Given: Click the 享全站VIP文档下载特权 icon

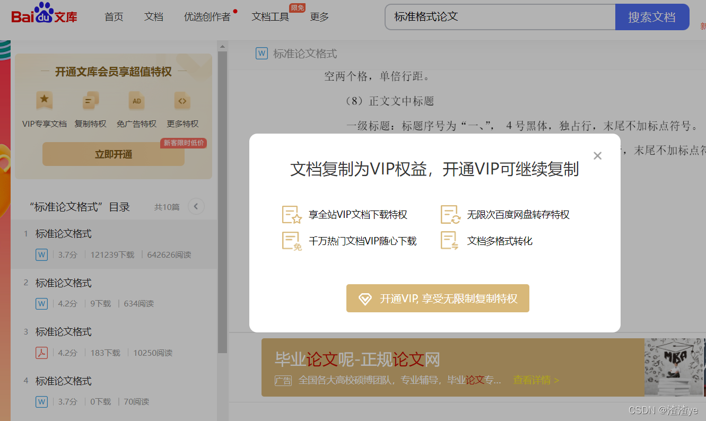Looking at the screenshot, I should tap(292, 215).
